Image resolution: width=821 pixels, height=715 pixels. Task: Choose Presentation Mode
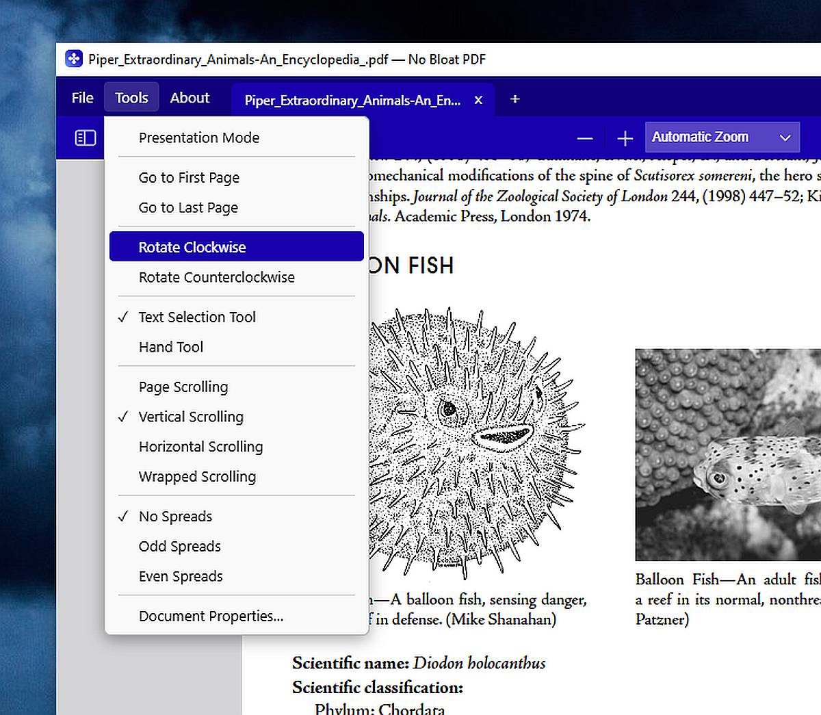click(x=237, y=138)
